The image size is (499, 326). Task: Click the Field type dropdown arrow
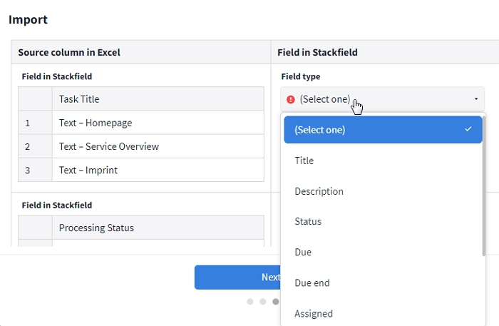click(475, 99)
